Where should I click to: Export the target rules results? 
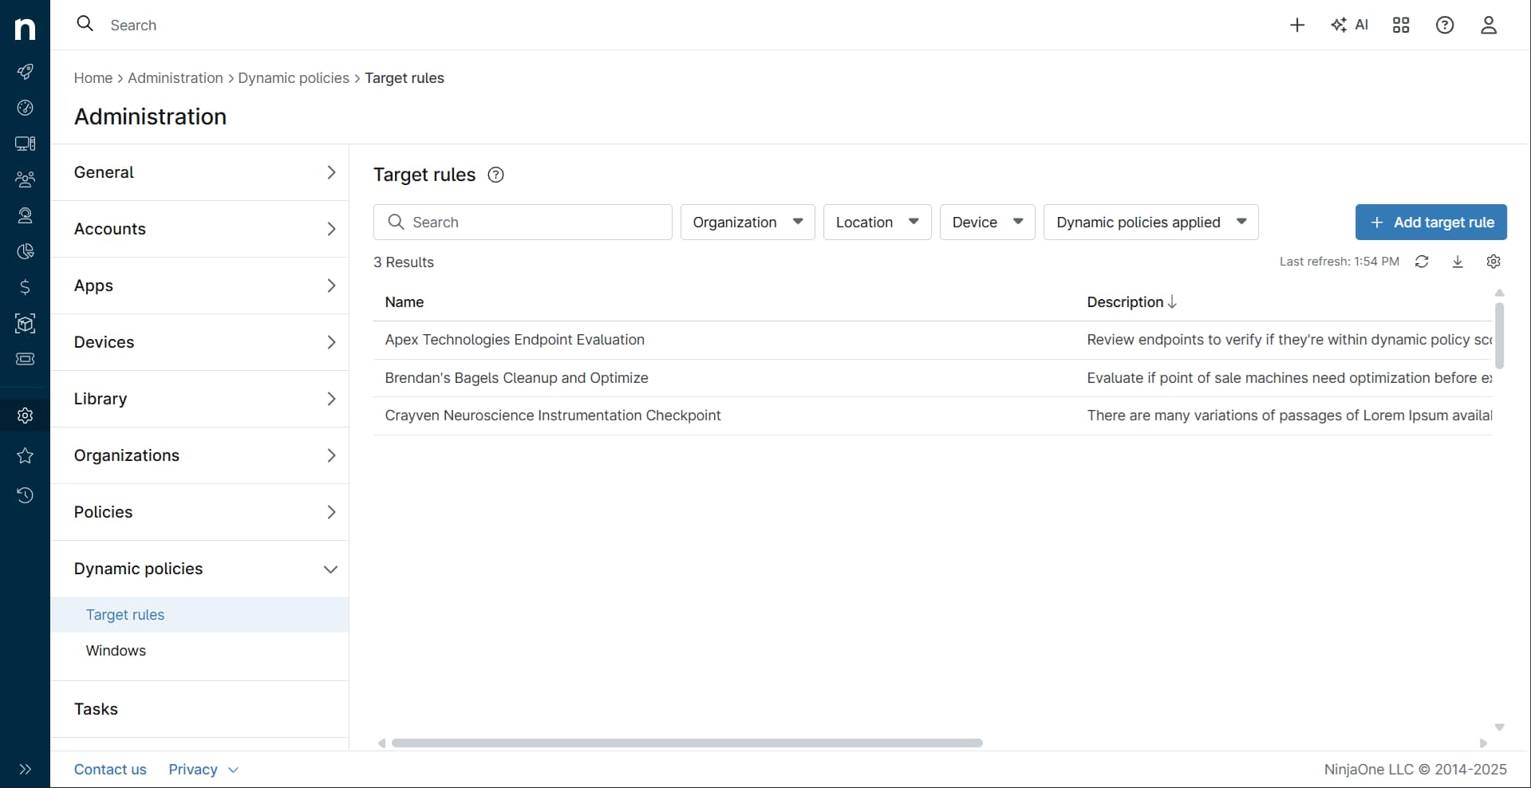pyautogui.click(x=1458, y=261)
